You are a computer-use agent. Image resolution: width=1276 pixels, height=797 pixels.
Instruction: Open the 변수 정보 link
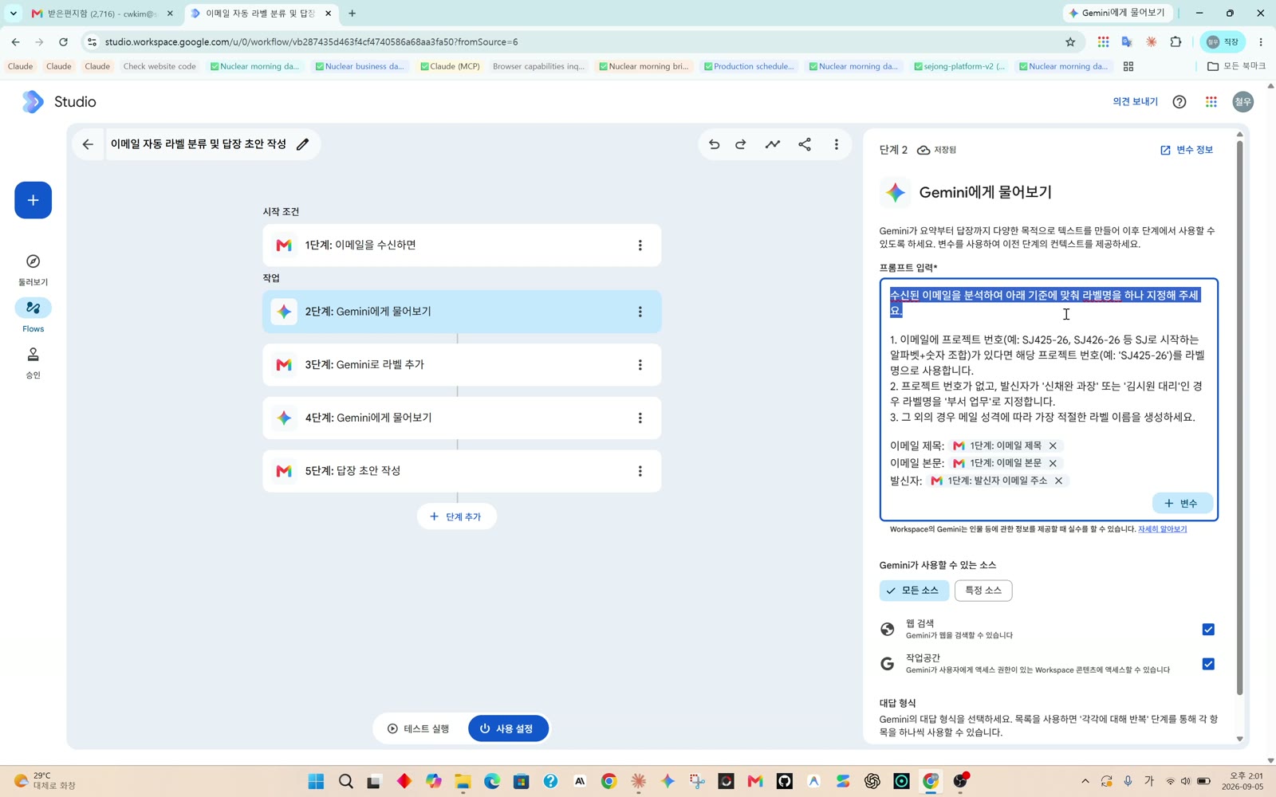point(1187,150)
